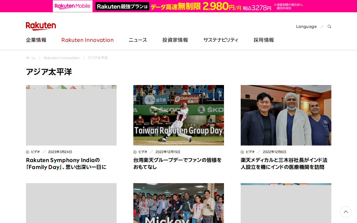
Task: Go to ホーム breadcrumb link
Action: [x=31, y=58]
